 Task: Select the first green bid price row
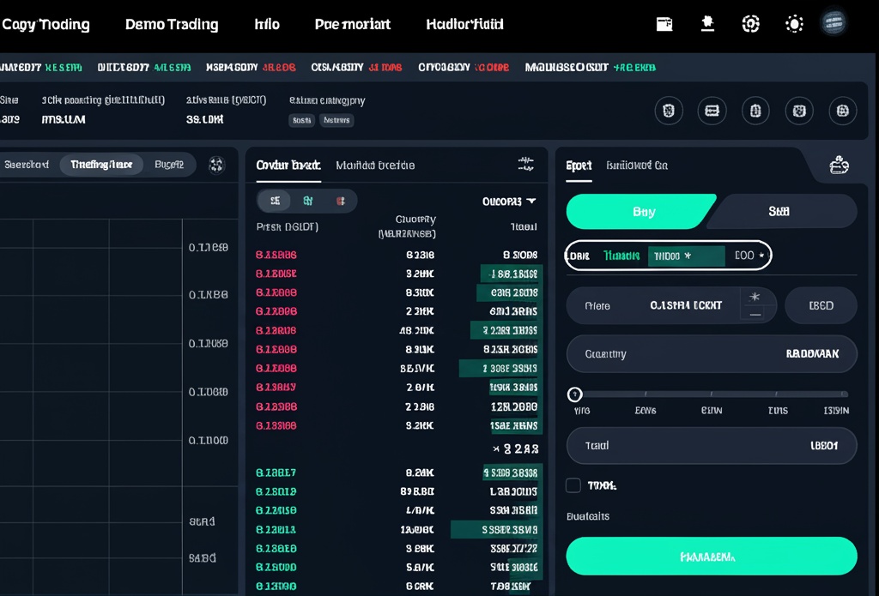tap(397, 473)
